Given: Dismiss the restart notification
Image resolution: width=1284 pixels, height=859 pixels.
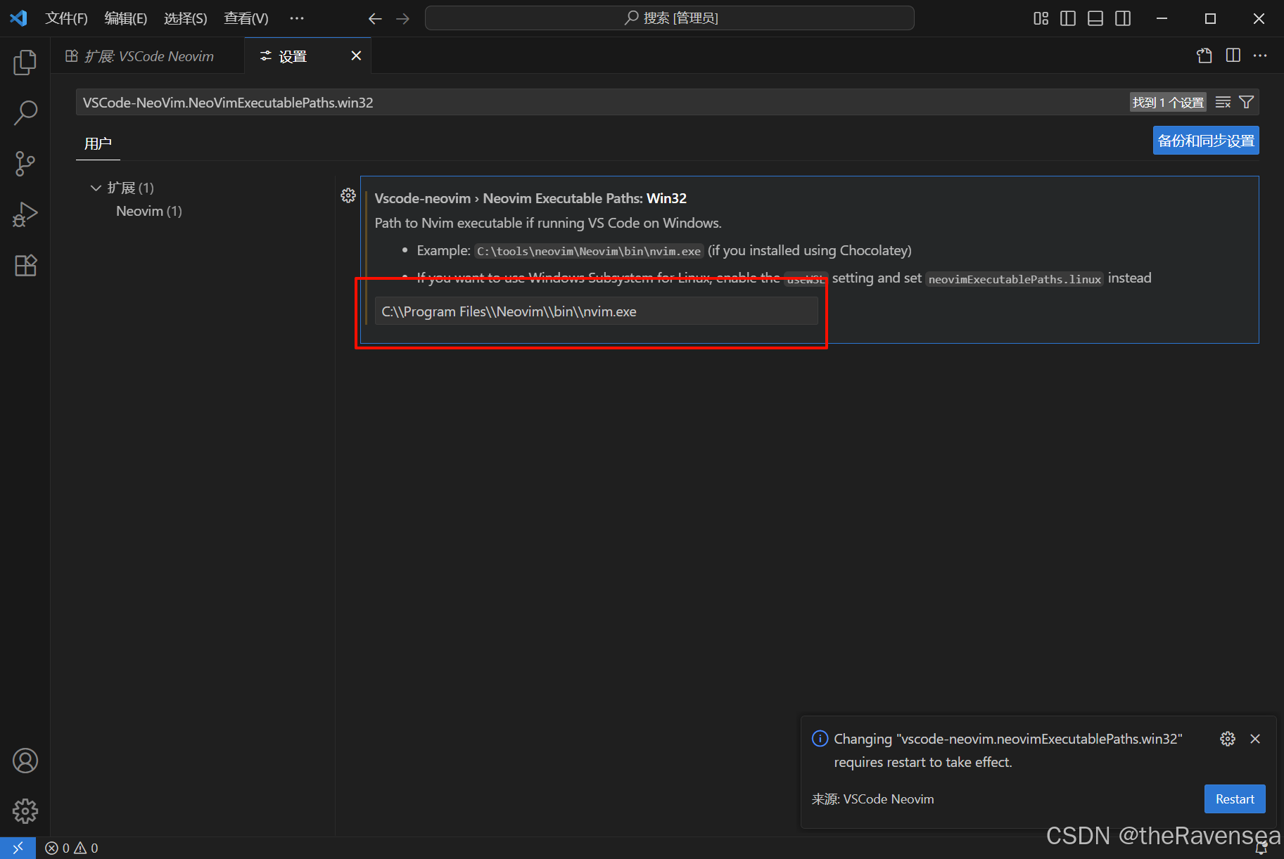Looking at the screenshot, I should tap(1255, 739).
